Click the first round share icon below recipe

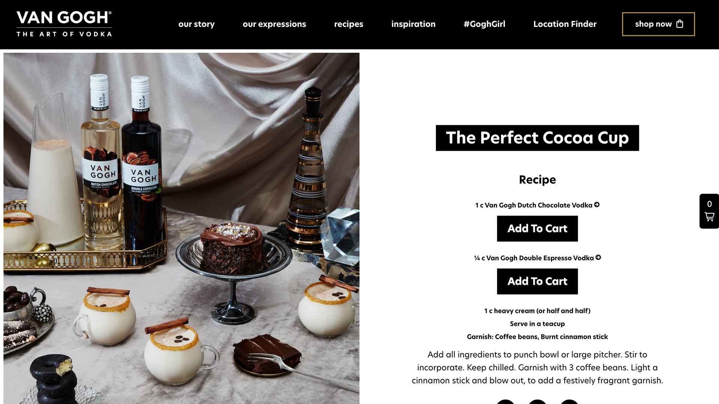point(506,402)
